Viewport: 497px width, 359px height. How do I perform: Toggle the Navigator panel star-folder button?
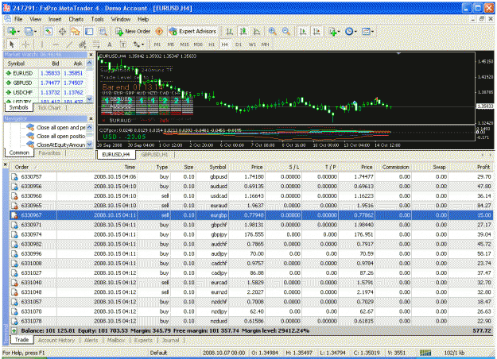(76, 31)
